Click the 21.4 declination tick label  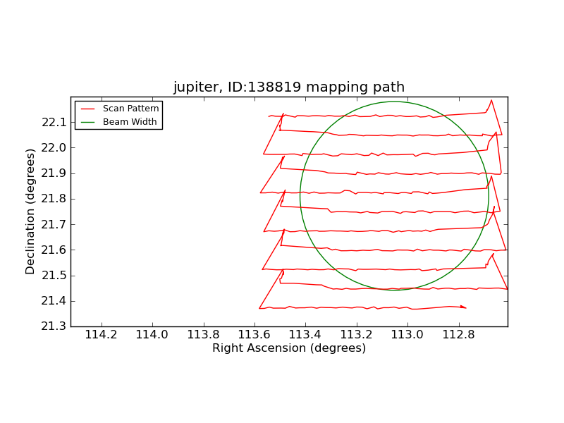pos(54,301)
